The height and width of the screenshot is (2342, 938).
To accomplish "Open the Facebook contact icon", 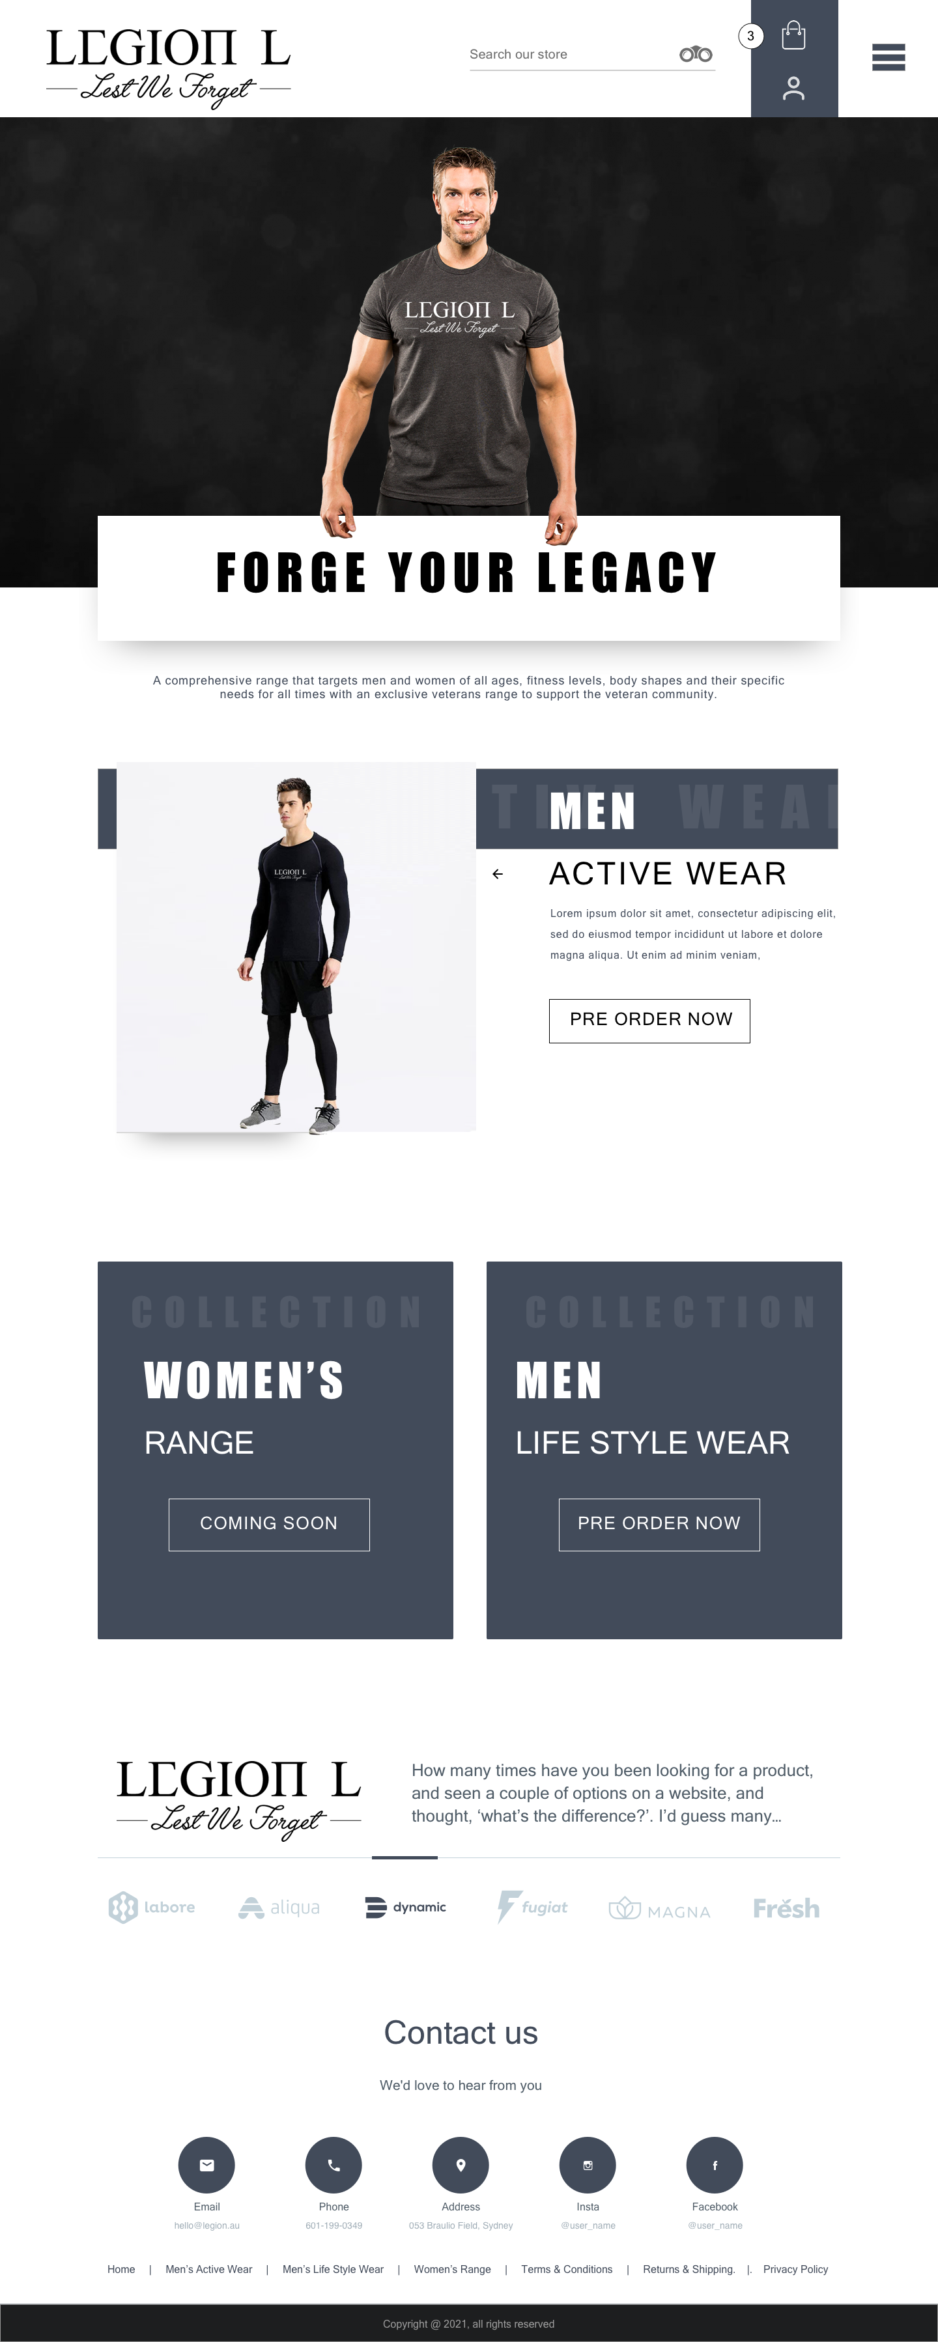I will [715, 2165].
